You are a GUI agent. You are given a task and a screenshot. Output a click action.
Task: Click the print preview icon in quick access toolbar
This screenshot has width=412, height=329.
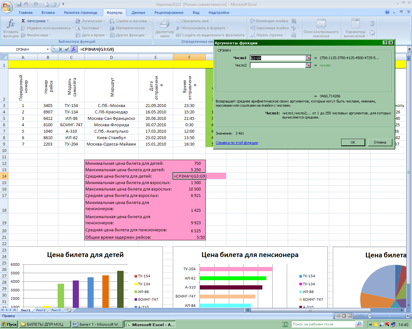click(x=47, y=4)
